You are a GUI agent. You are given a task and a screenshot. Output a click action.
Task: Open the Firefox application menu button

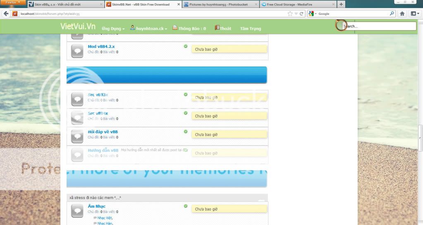[13, 2]
